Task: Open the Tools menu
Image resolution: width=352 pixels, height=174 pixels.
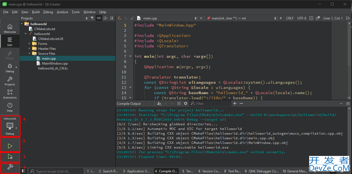Action: [76, 12]
